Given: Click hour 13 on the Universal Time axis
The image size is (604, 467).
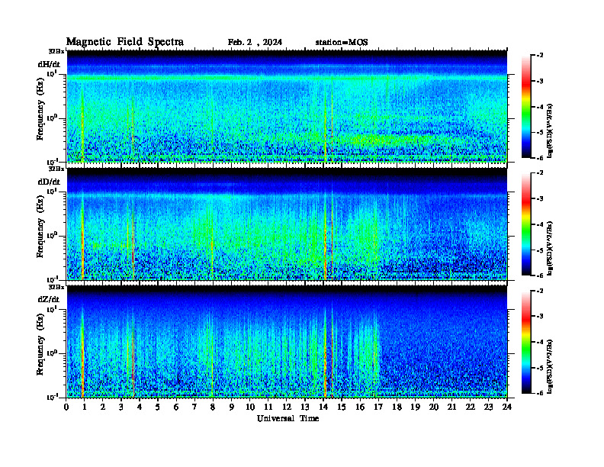Looking at the screenshot, I should [305, 407].
